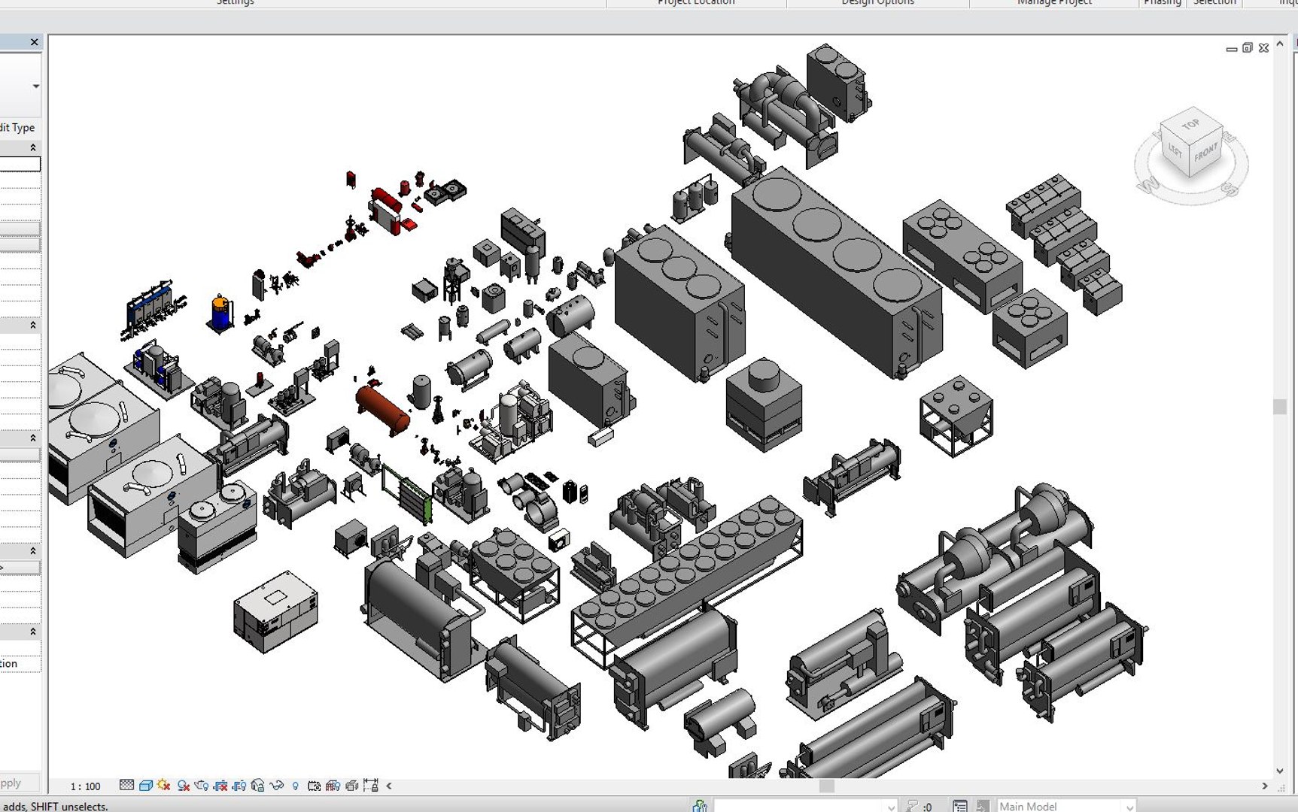Click the Unlocked 3D View house icon
The height and width of the screenshot is (812, 1298).
click(258, 786)
